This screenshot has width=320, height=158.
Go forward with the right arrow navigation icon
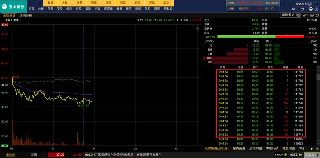click(39, 3)
